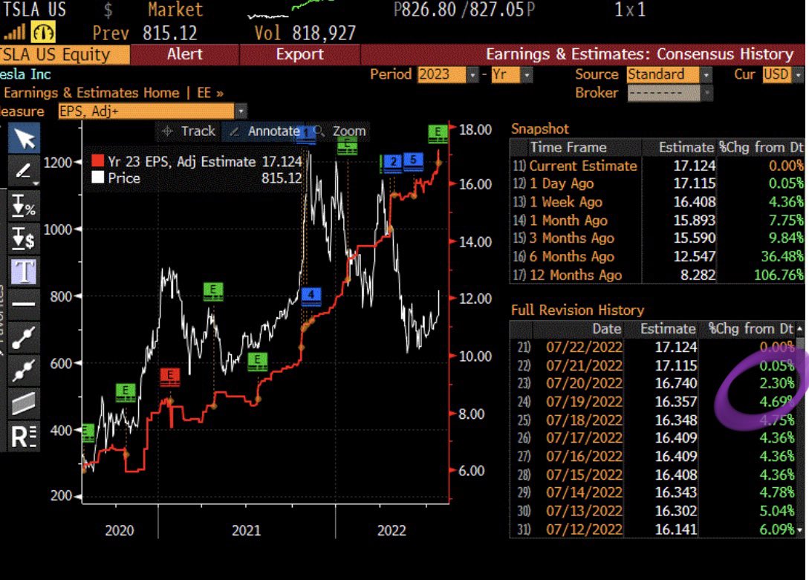Select row 16) 6 Months Ago

[658, 256]
